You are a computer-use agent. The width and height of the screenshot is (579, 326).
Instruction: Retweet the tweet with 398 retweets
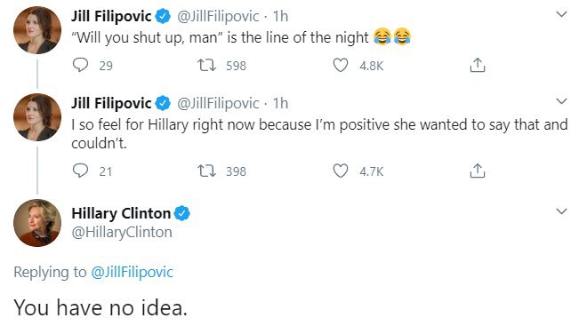pyautogui.click(x=206, y=171)
